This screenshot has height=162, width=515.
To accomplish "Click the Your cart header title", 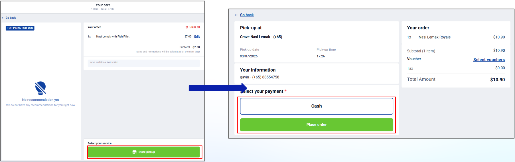I will 103,5.
